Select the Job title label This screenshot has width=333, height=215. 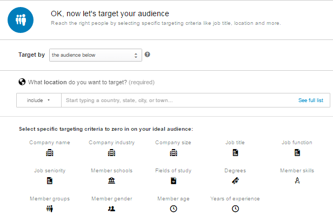point(235,143)
